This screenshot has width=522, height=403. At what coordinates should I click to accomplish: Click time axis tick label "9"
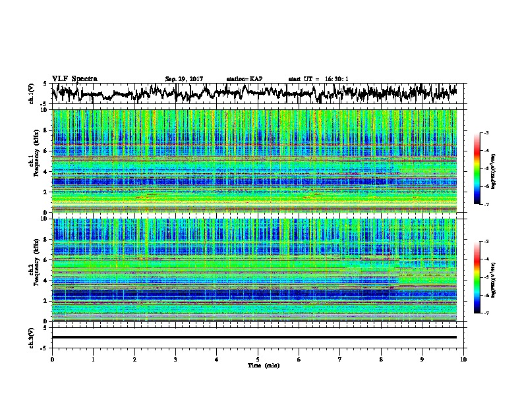(x=422, y=360)
